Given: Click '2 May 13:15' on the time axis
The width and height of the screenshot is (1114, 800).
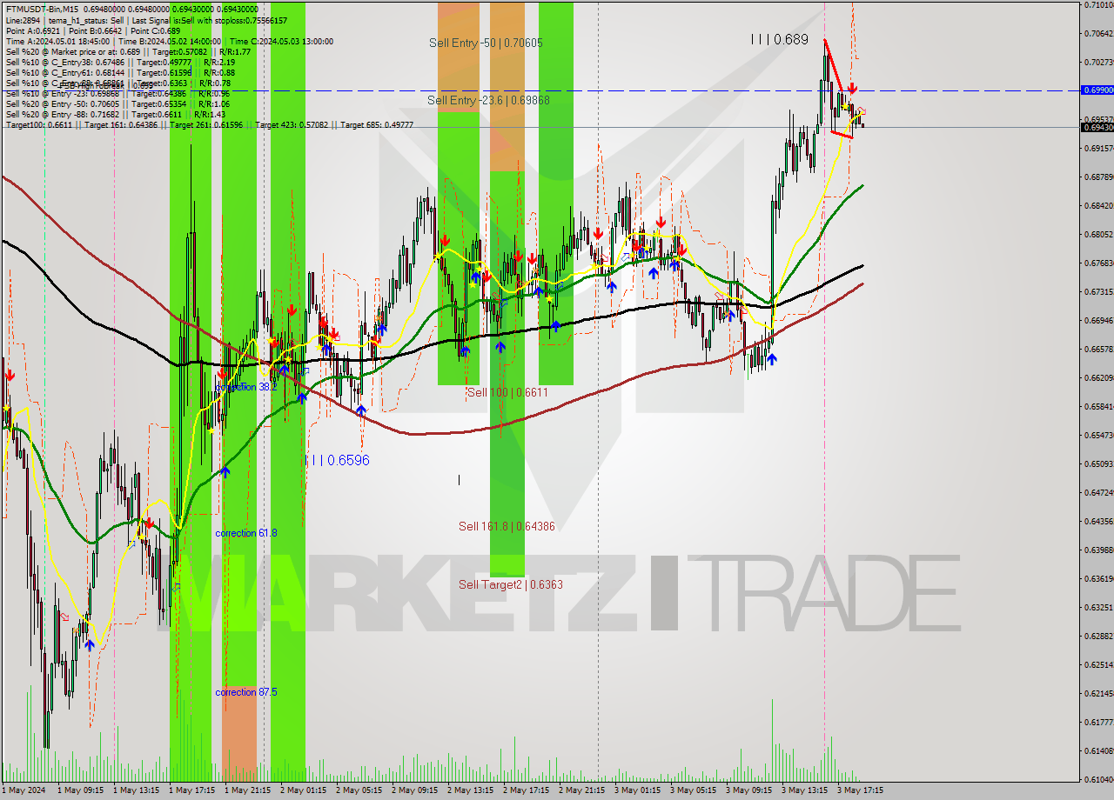Looking at the screenshot, I should [471, 790].
